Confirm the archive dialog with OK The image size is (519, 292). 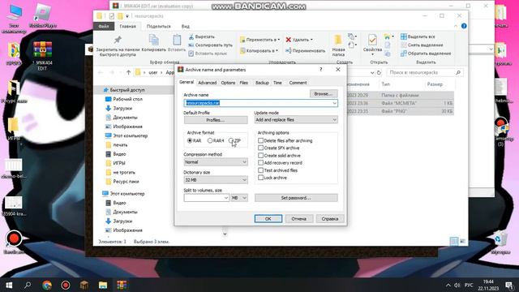[268, 219]
